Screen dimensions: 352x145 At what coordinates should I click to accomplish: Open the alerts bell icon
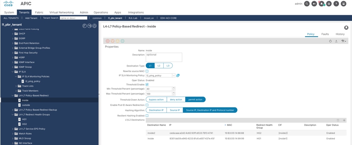321,4
